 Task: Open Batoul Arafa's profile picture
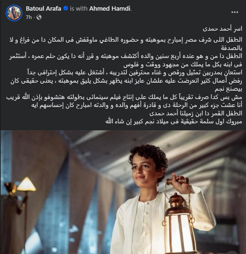[14, 13]
